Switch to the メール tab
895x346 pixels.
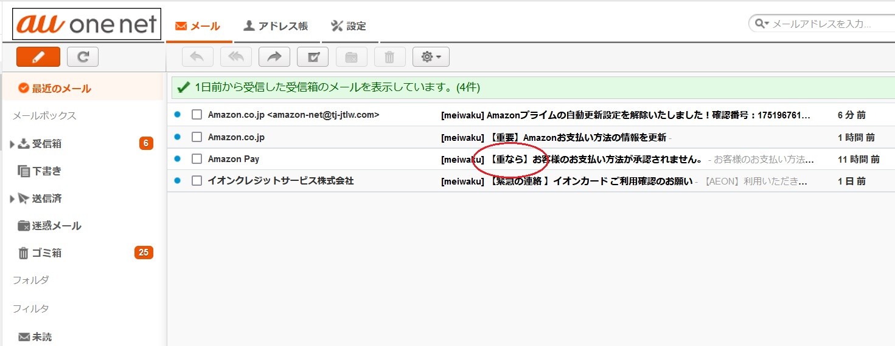(198, 26)
